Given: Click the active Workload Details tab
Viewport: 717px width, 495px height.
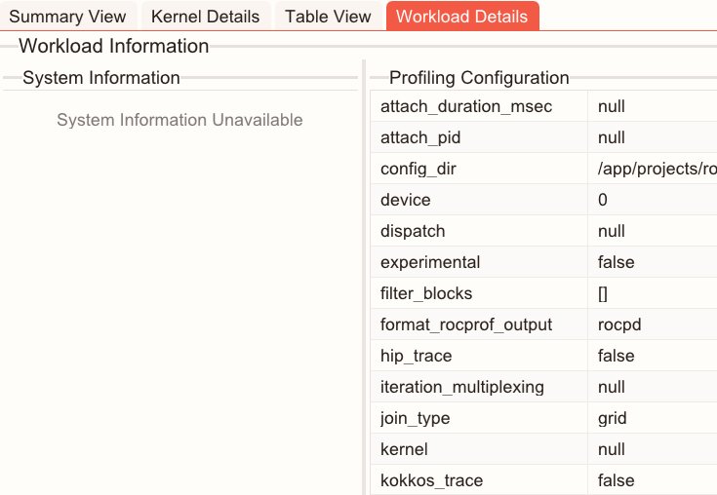Looking at the screenshot, I should 462,17.
